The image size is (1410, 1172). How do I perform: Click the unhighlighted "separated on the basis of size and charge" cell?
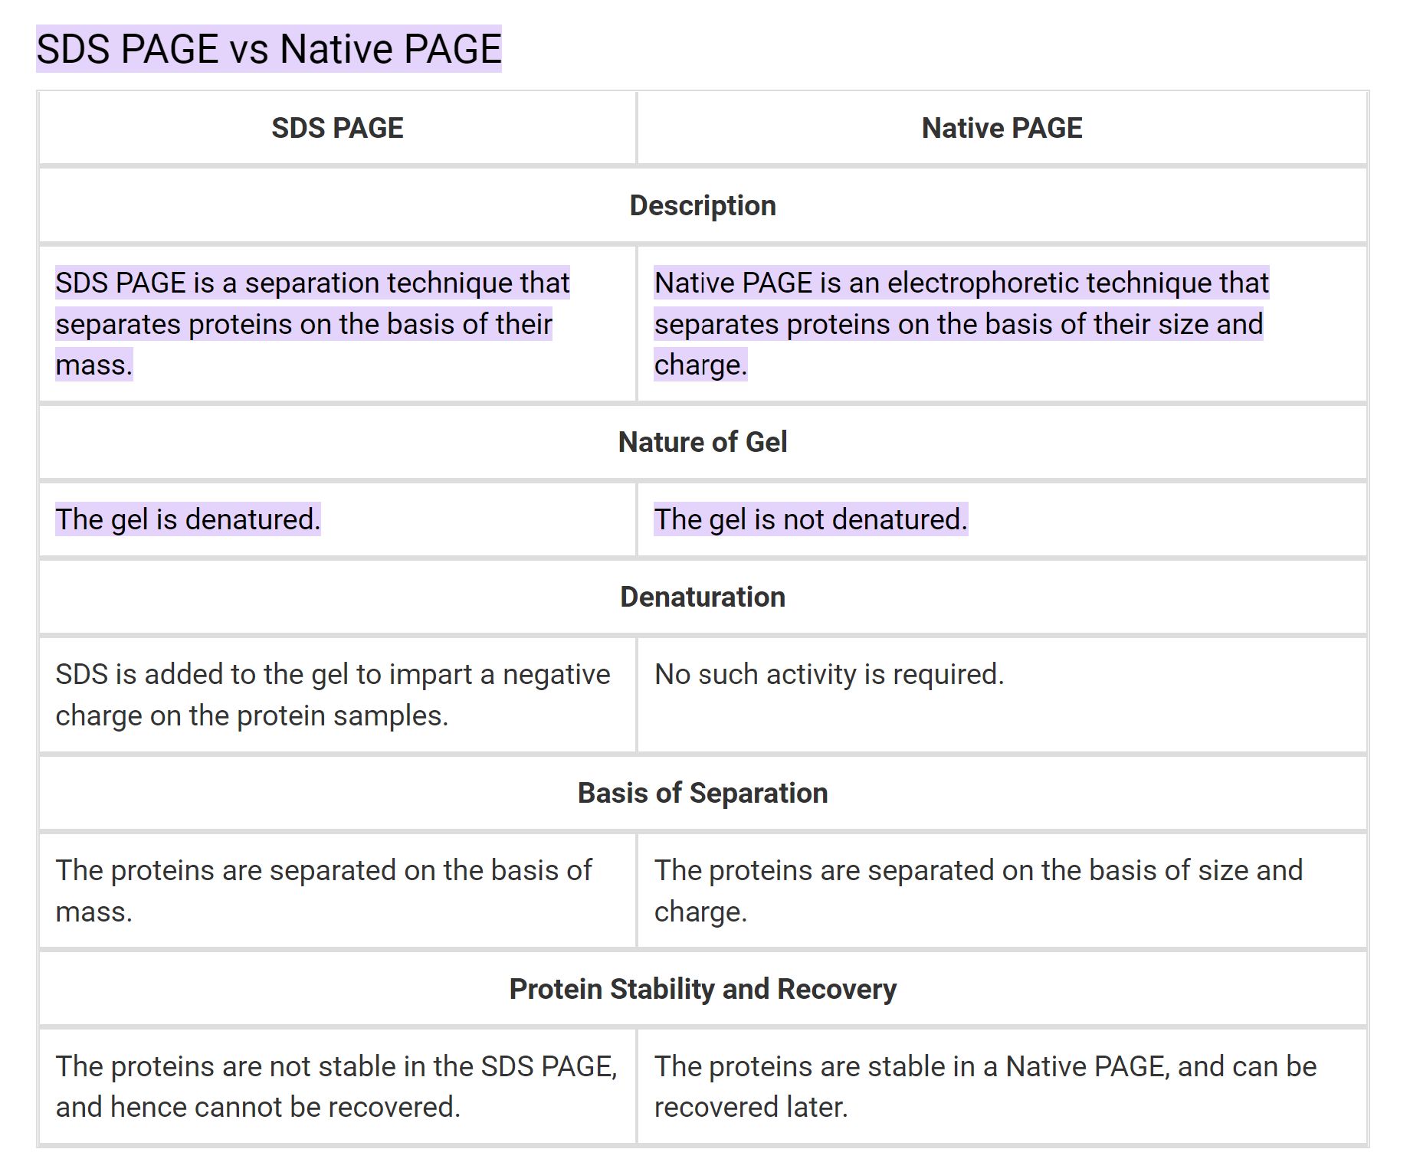(x=978, y=891)
